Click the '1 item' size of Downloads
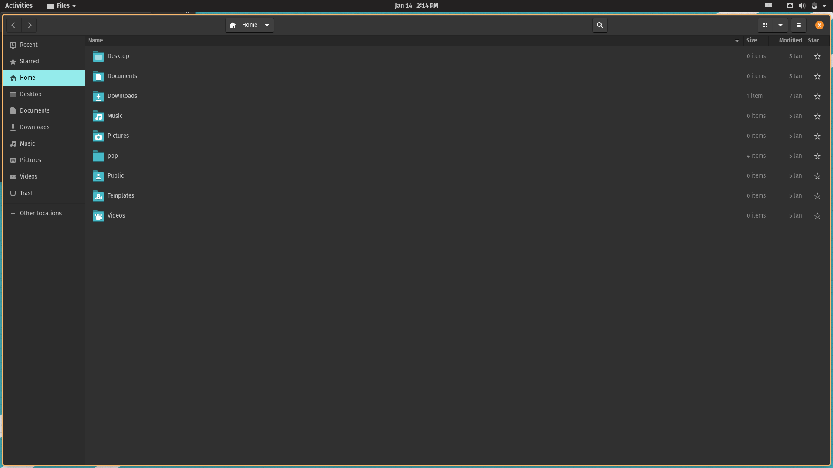 754,96
